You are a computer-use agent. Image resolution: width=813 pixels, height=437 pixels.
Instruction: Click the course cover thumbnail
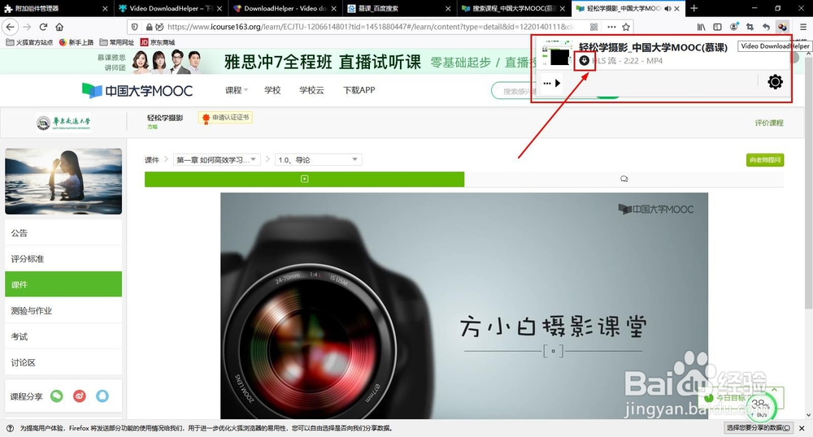coord(63,181)
